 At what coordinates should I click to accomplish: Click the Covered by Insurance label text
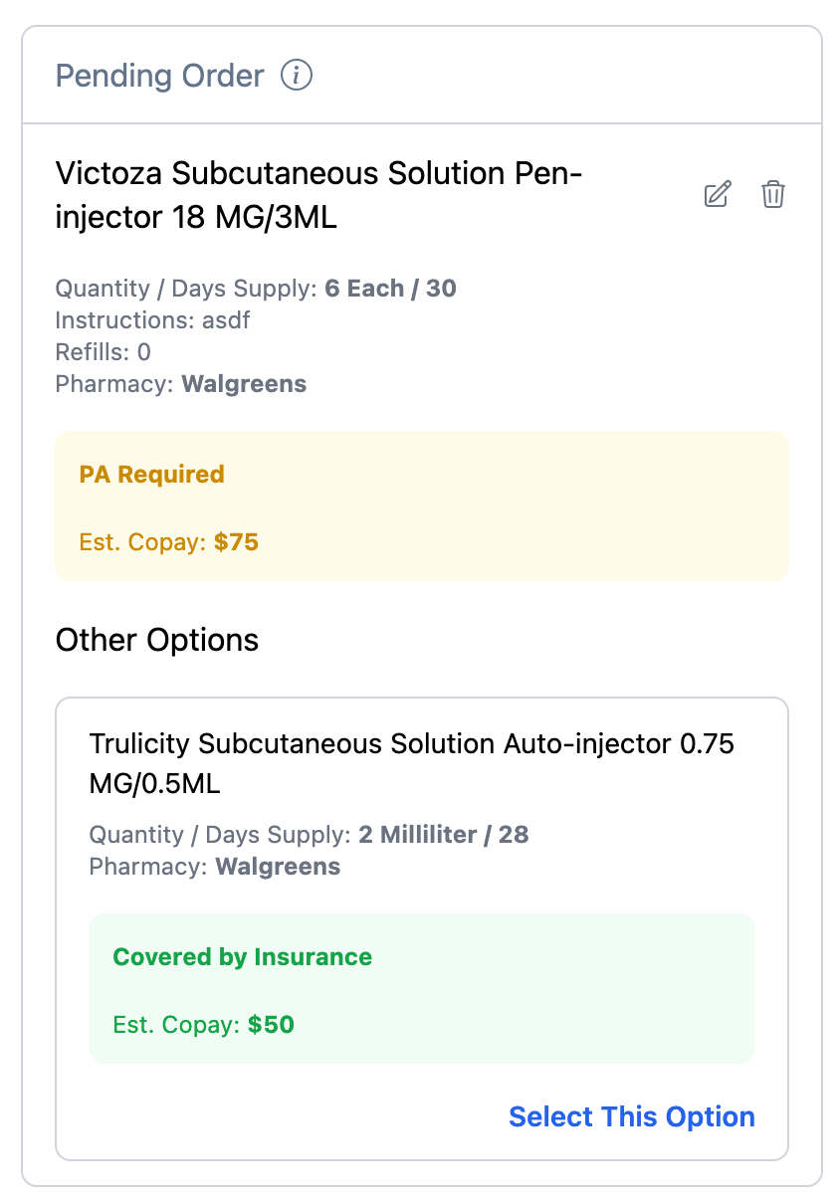[243, 957]
